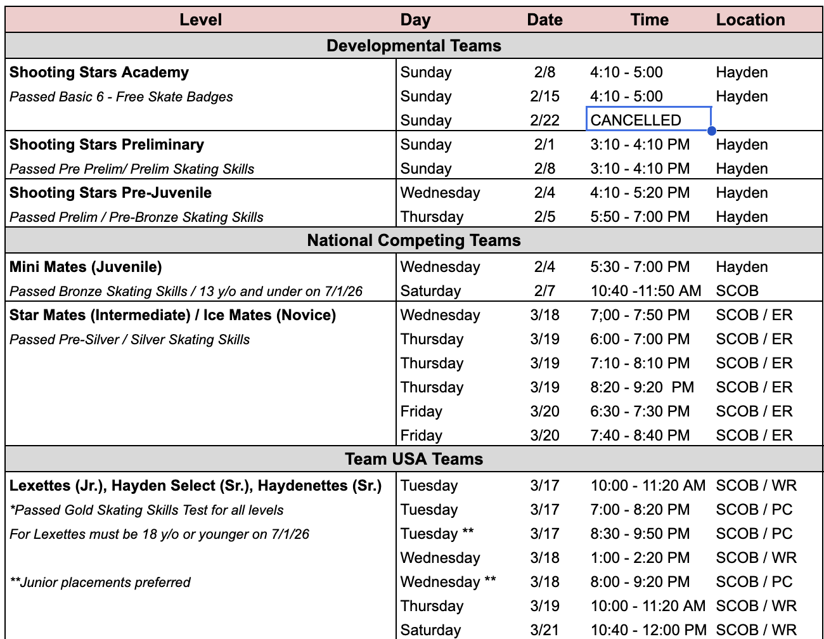The height and width of the screenshot is (639, 824).
Task: Select the Level column header
Action: pyautogui.click(x=200, y=20)
